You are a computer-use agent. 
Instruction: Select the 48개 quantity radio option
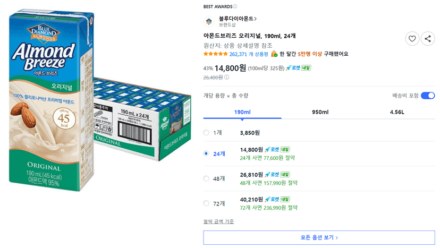click(206, 178)
